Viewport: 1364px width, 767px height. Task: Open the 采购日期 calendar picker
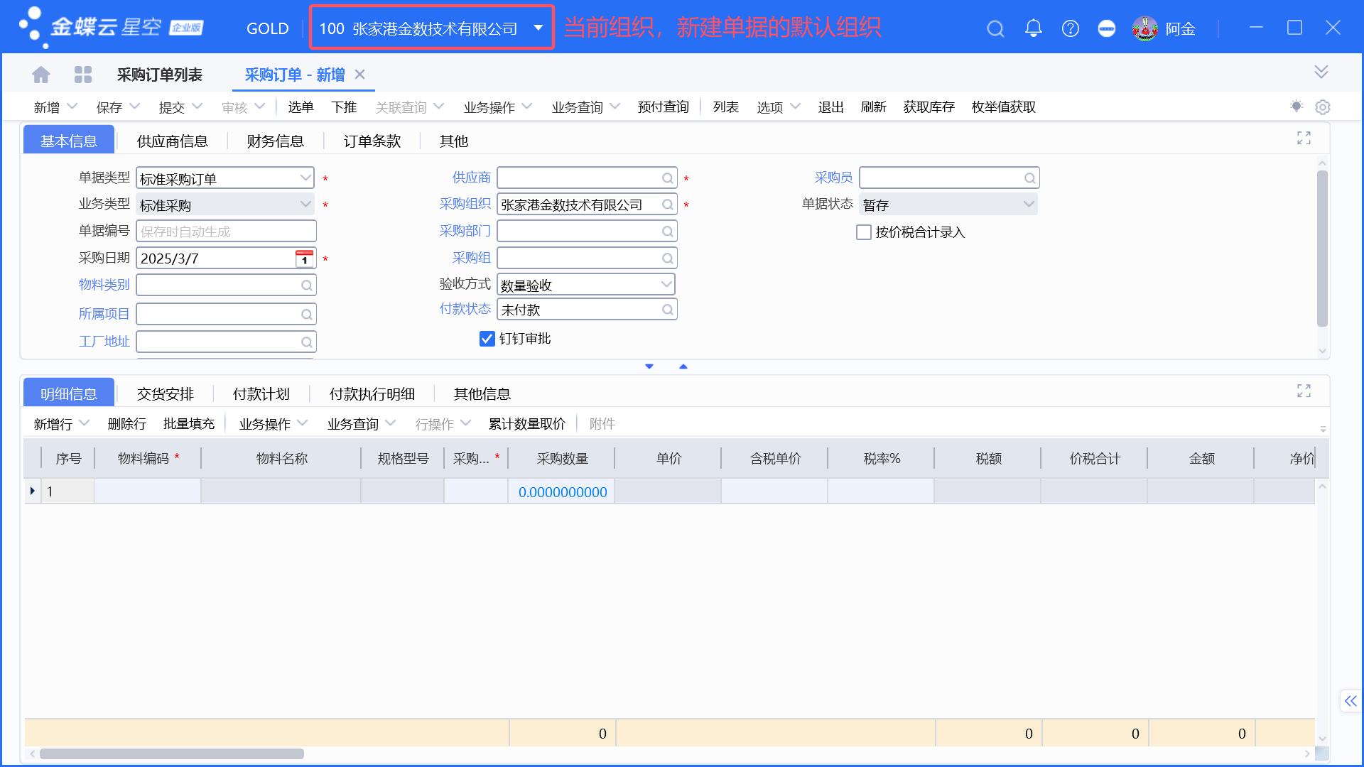304,259
